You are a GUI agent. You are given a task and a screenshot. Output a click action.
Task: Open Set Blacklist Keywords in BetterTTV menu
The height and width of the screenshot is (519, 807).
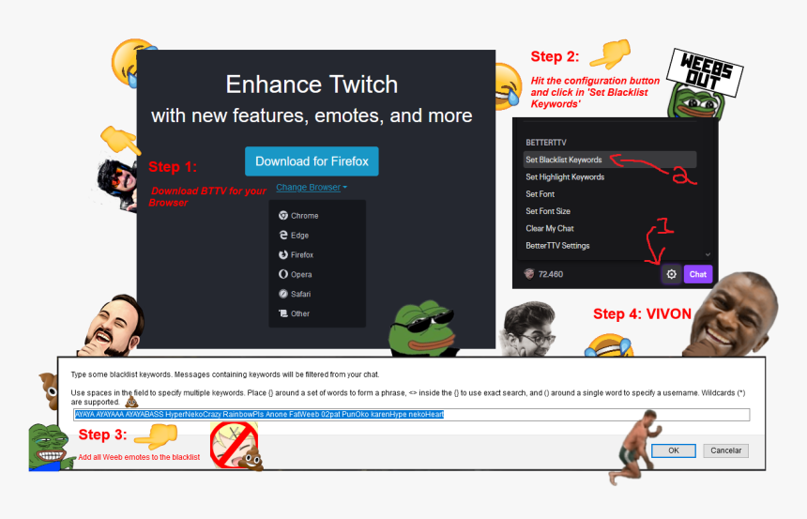pos(610,160)
